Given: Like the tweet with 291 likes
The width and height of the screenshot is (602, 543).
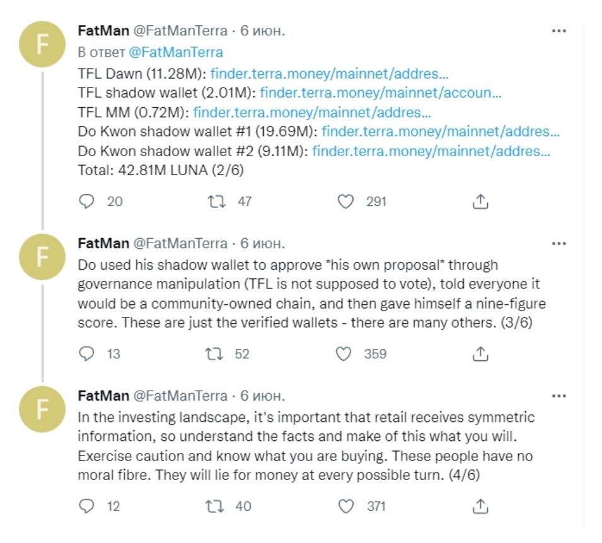Looking at the screenshot, I should pyautogui.click(x=345, y=201).
